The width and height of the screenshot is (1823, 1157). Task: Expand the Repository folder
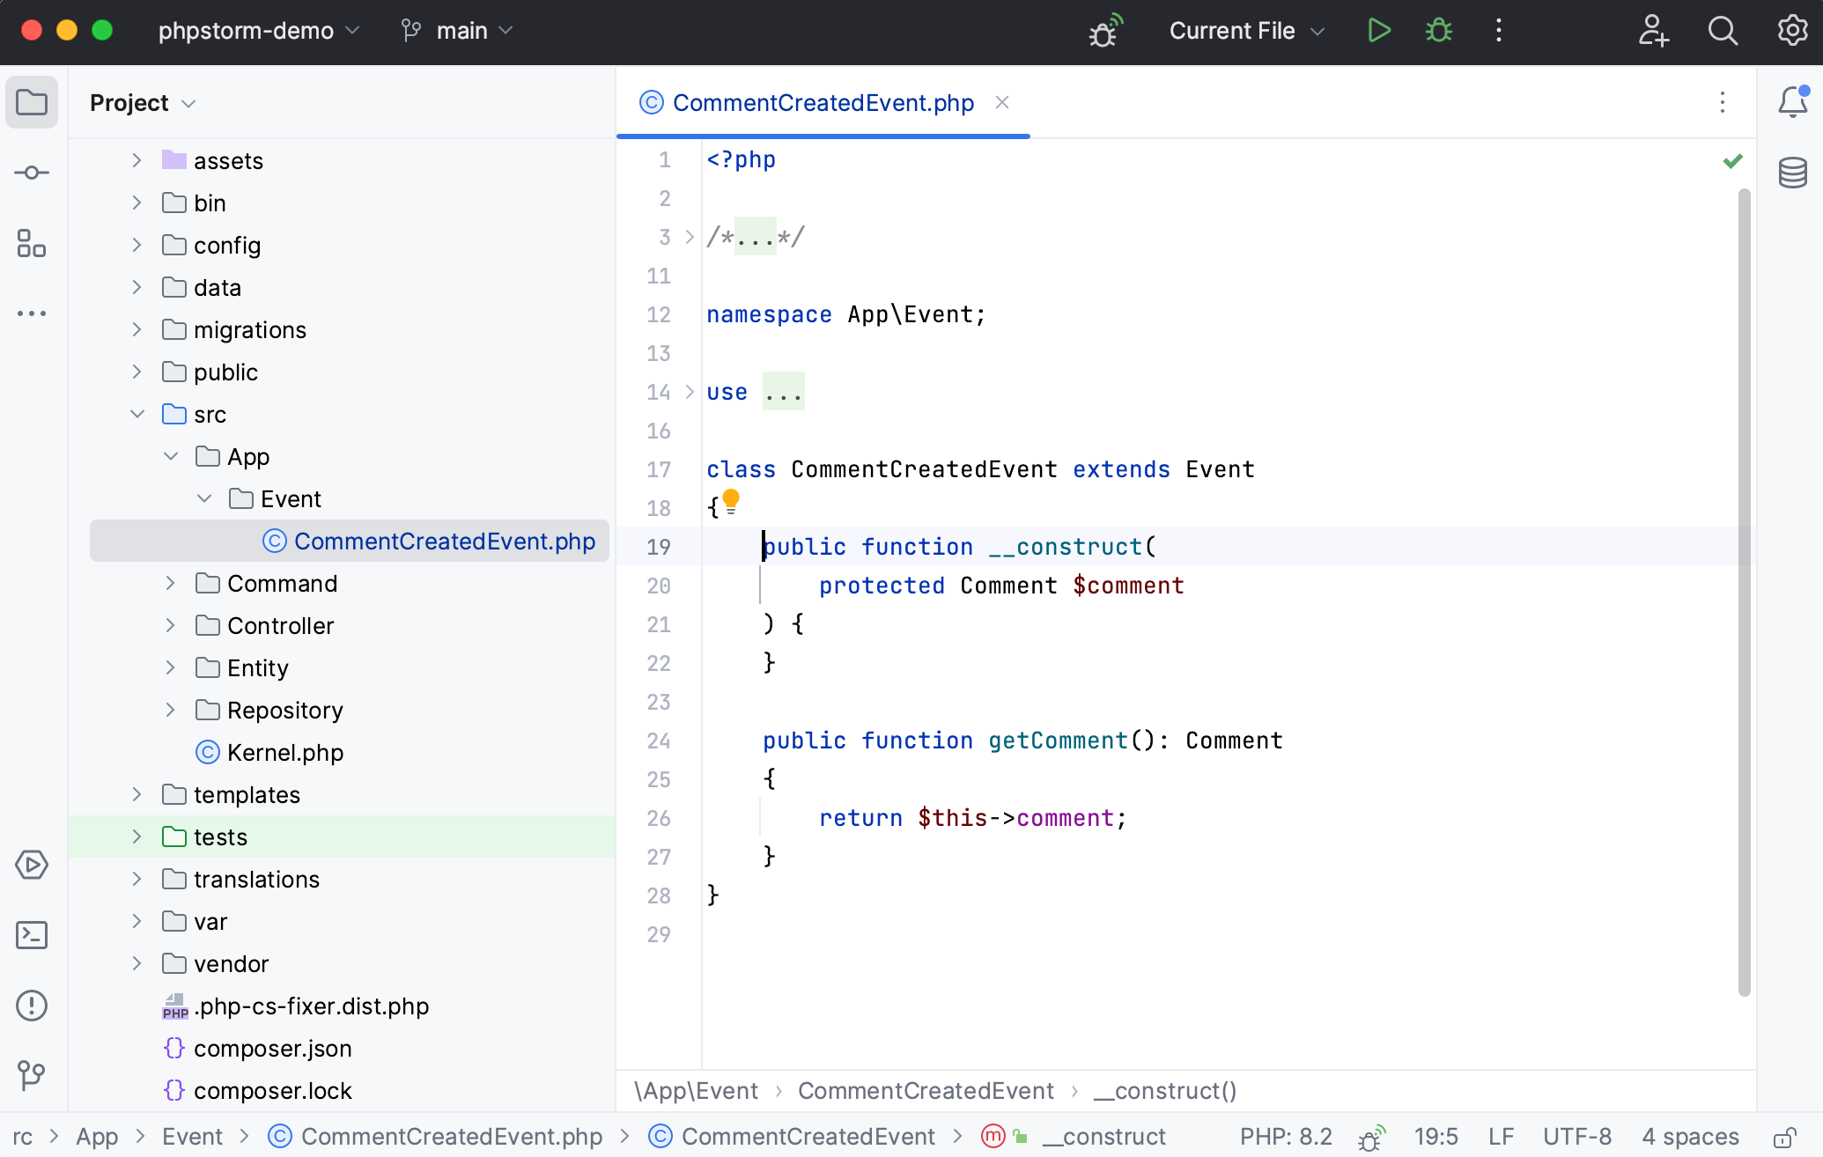pos(170,710)
